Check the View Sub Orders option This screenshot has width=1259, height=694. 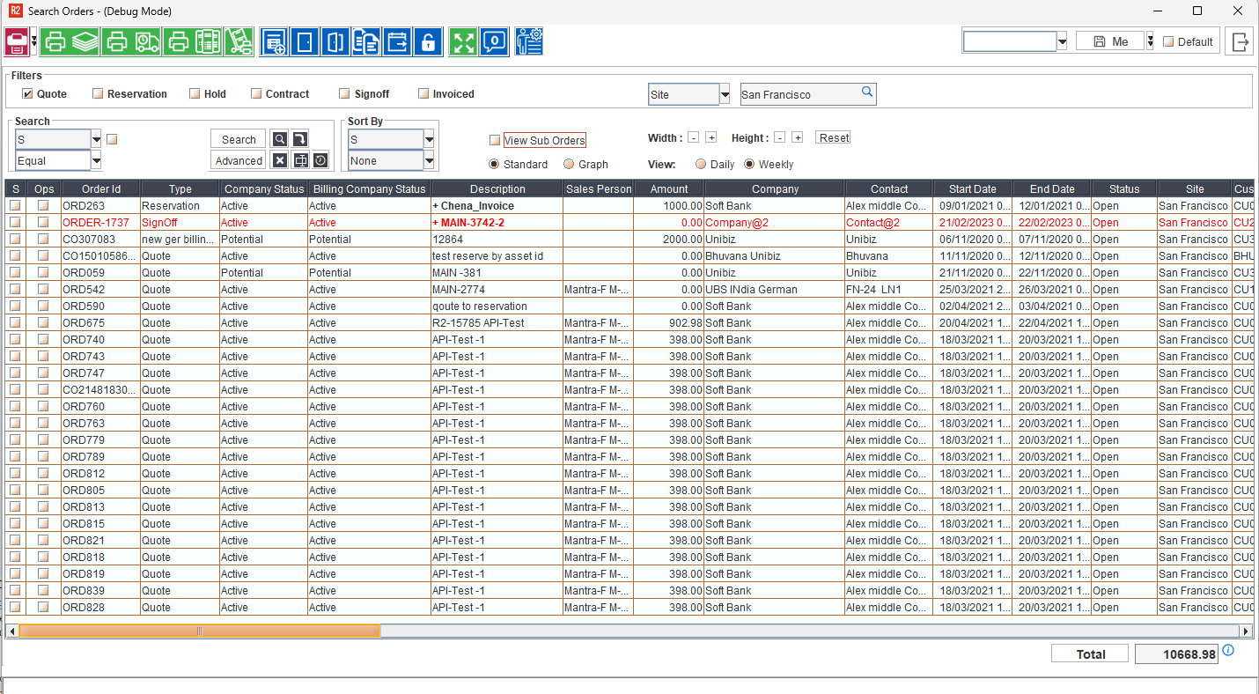point(495,139)
